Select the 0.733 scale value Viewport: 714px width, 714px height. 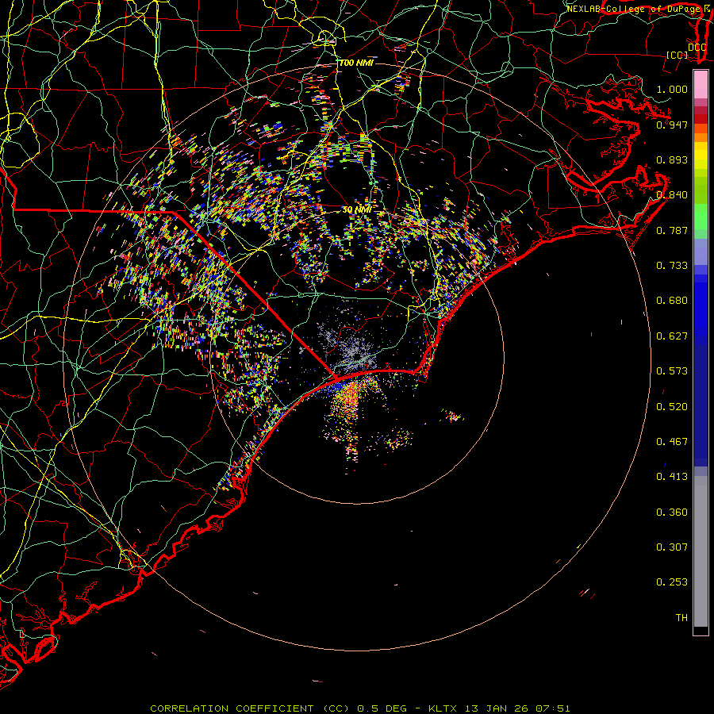[672, 266]
